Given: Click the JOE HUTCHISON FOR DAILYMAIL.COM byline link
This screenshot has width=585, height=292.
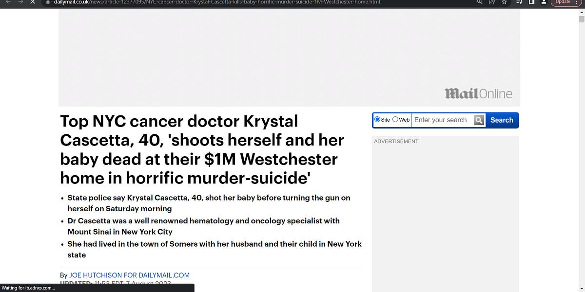Looking at the screenshot, I should pos(129,275).
